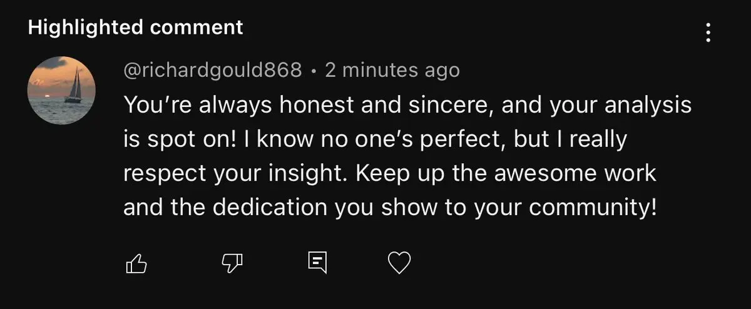751x309 pixels.
Task: Click the reply icon below the comment
Action: pos(317,263)
